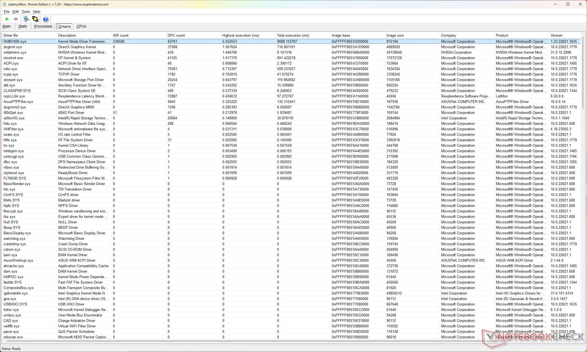
Task: Click the overlapping yellow squares toolbar icon
Action: point(35,19)
